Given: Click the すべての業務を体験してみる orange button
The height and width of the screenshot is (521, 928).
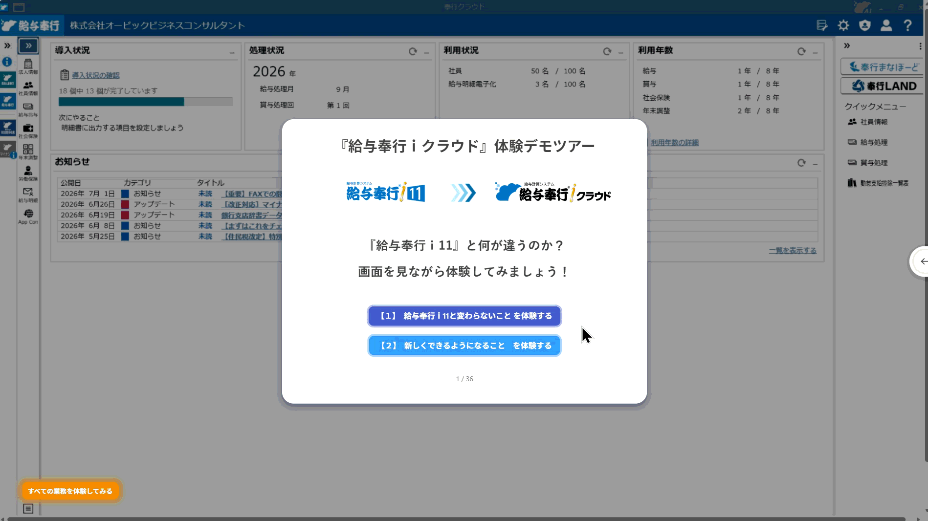Looking at the screenshot, I should click(70, 491).
